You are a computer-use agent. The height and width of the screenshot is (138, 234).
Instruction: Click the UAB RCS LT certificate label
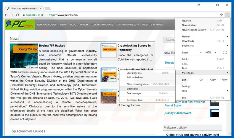(36, 15)
